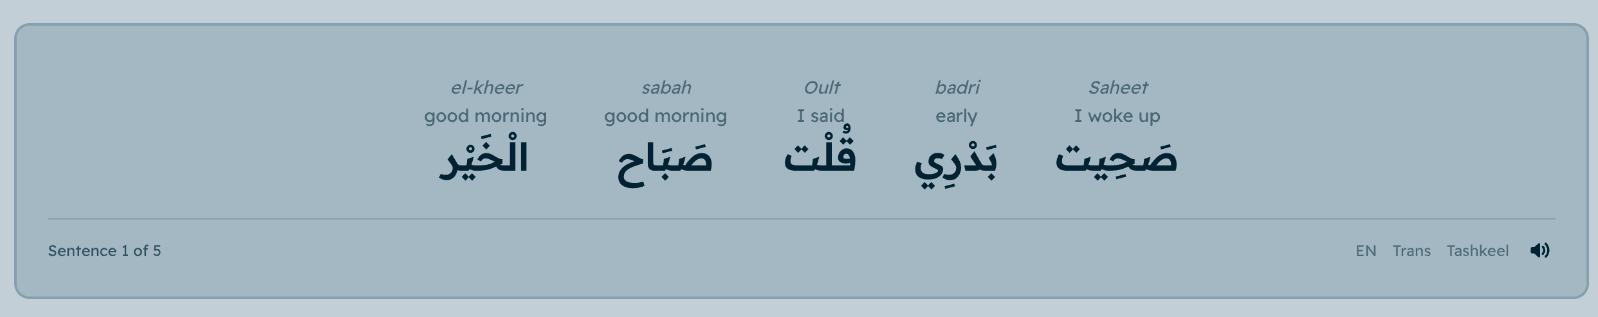This screenshot has height=317, width=1598.
Task: Click the 'early' gloss text
Action: tap(956, 116)
